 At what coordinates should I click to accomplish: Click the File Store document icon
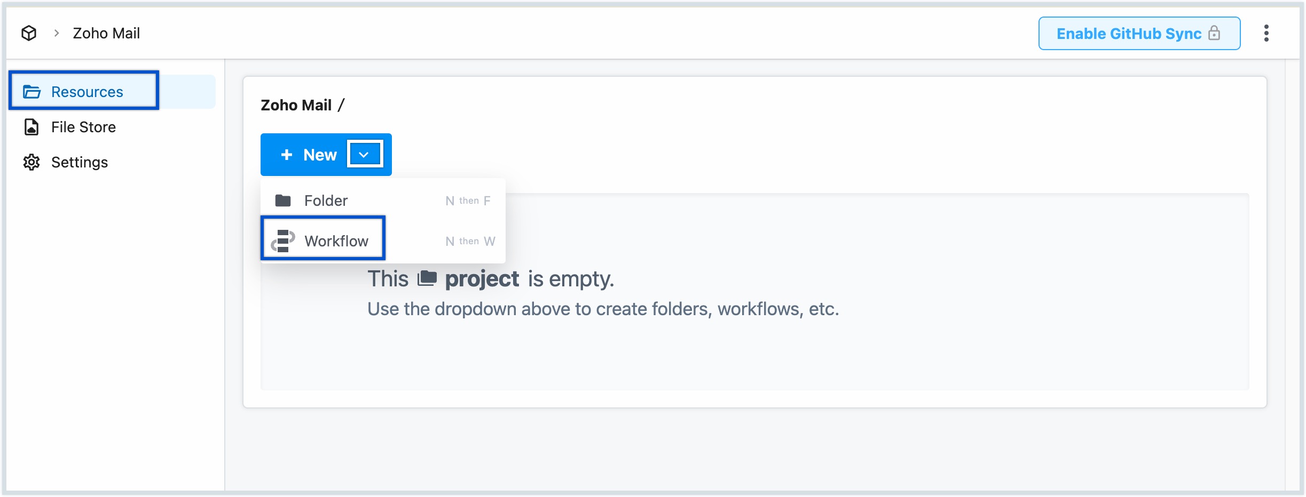(x=32, y=127)
